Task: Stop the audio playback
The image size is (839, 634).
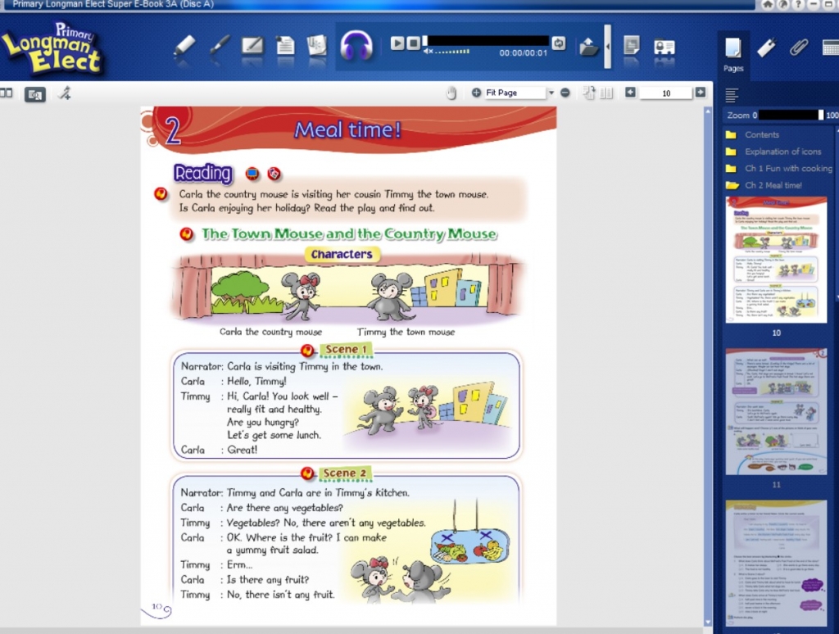Action: click(414, 43)
